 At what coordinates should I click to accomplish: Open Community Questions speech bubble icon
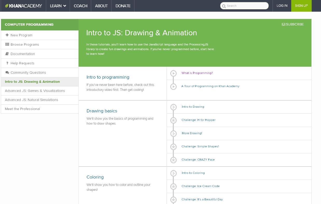pyautogui.click(x=7, y=72)
